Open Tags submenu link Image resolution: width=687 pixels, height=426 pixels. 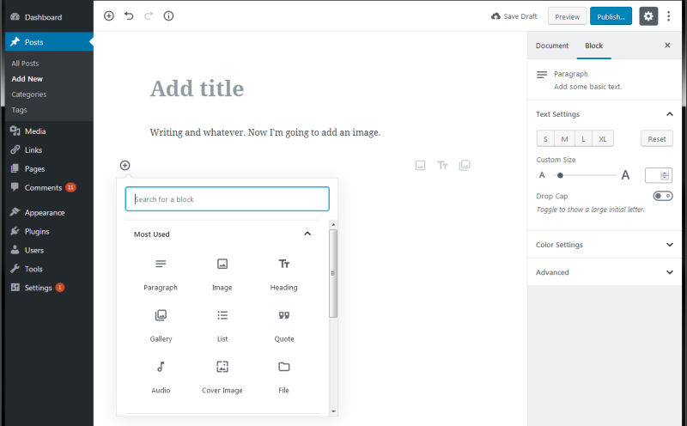(x=19, y=110)
